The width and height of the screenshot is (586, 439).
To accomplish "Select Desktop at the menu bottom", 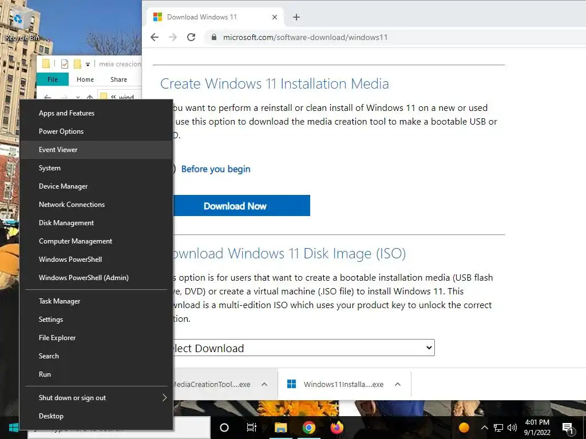I will 96,416.
